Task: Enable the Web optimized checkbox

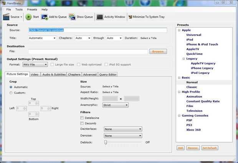Action: click(x=78, y=65)
